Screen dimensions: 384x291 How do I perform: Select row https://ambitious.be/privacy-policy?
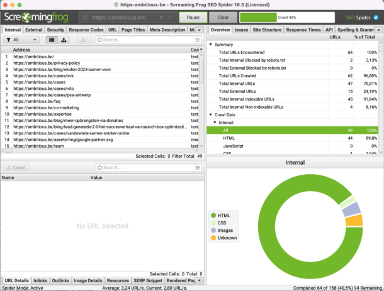101,63
